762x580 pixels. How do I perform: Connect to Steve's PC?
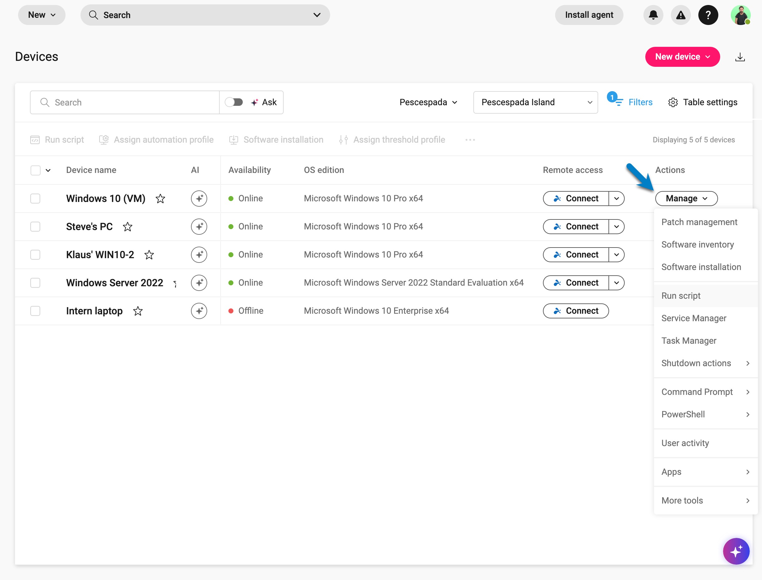point(576,227)
